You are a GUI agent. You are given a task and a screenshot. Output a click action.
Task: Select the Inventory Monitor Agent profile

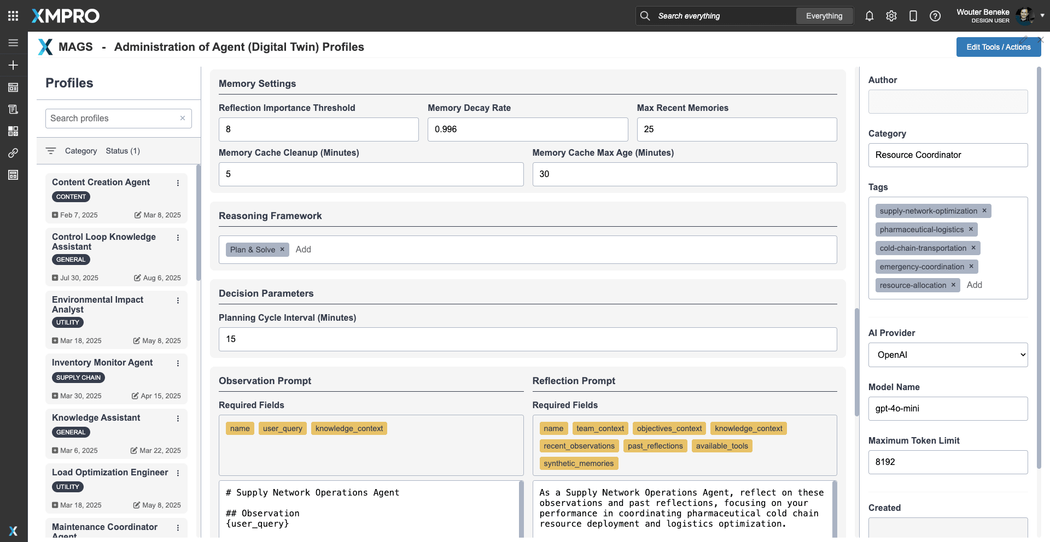pos(102,363)
